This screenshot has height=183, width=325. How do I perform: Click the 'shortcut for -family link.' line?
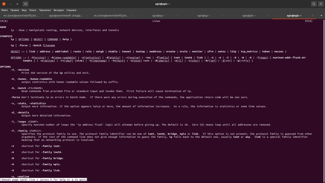point(41,171)
